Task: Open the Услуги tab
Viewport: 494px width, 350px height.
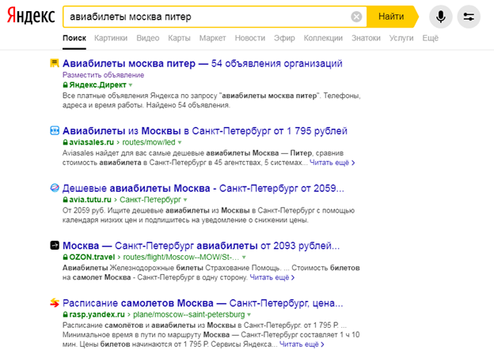Action: point(401,38)
